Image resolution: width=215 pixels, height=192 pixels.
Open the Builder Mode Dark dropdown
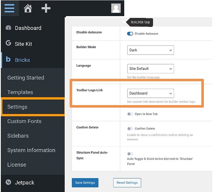[x=150, y=50]
